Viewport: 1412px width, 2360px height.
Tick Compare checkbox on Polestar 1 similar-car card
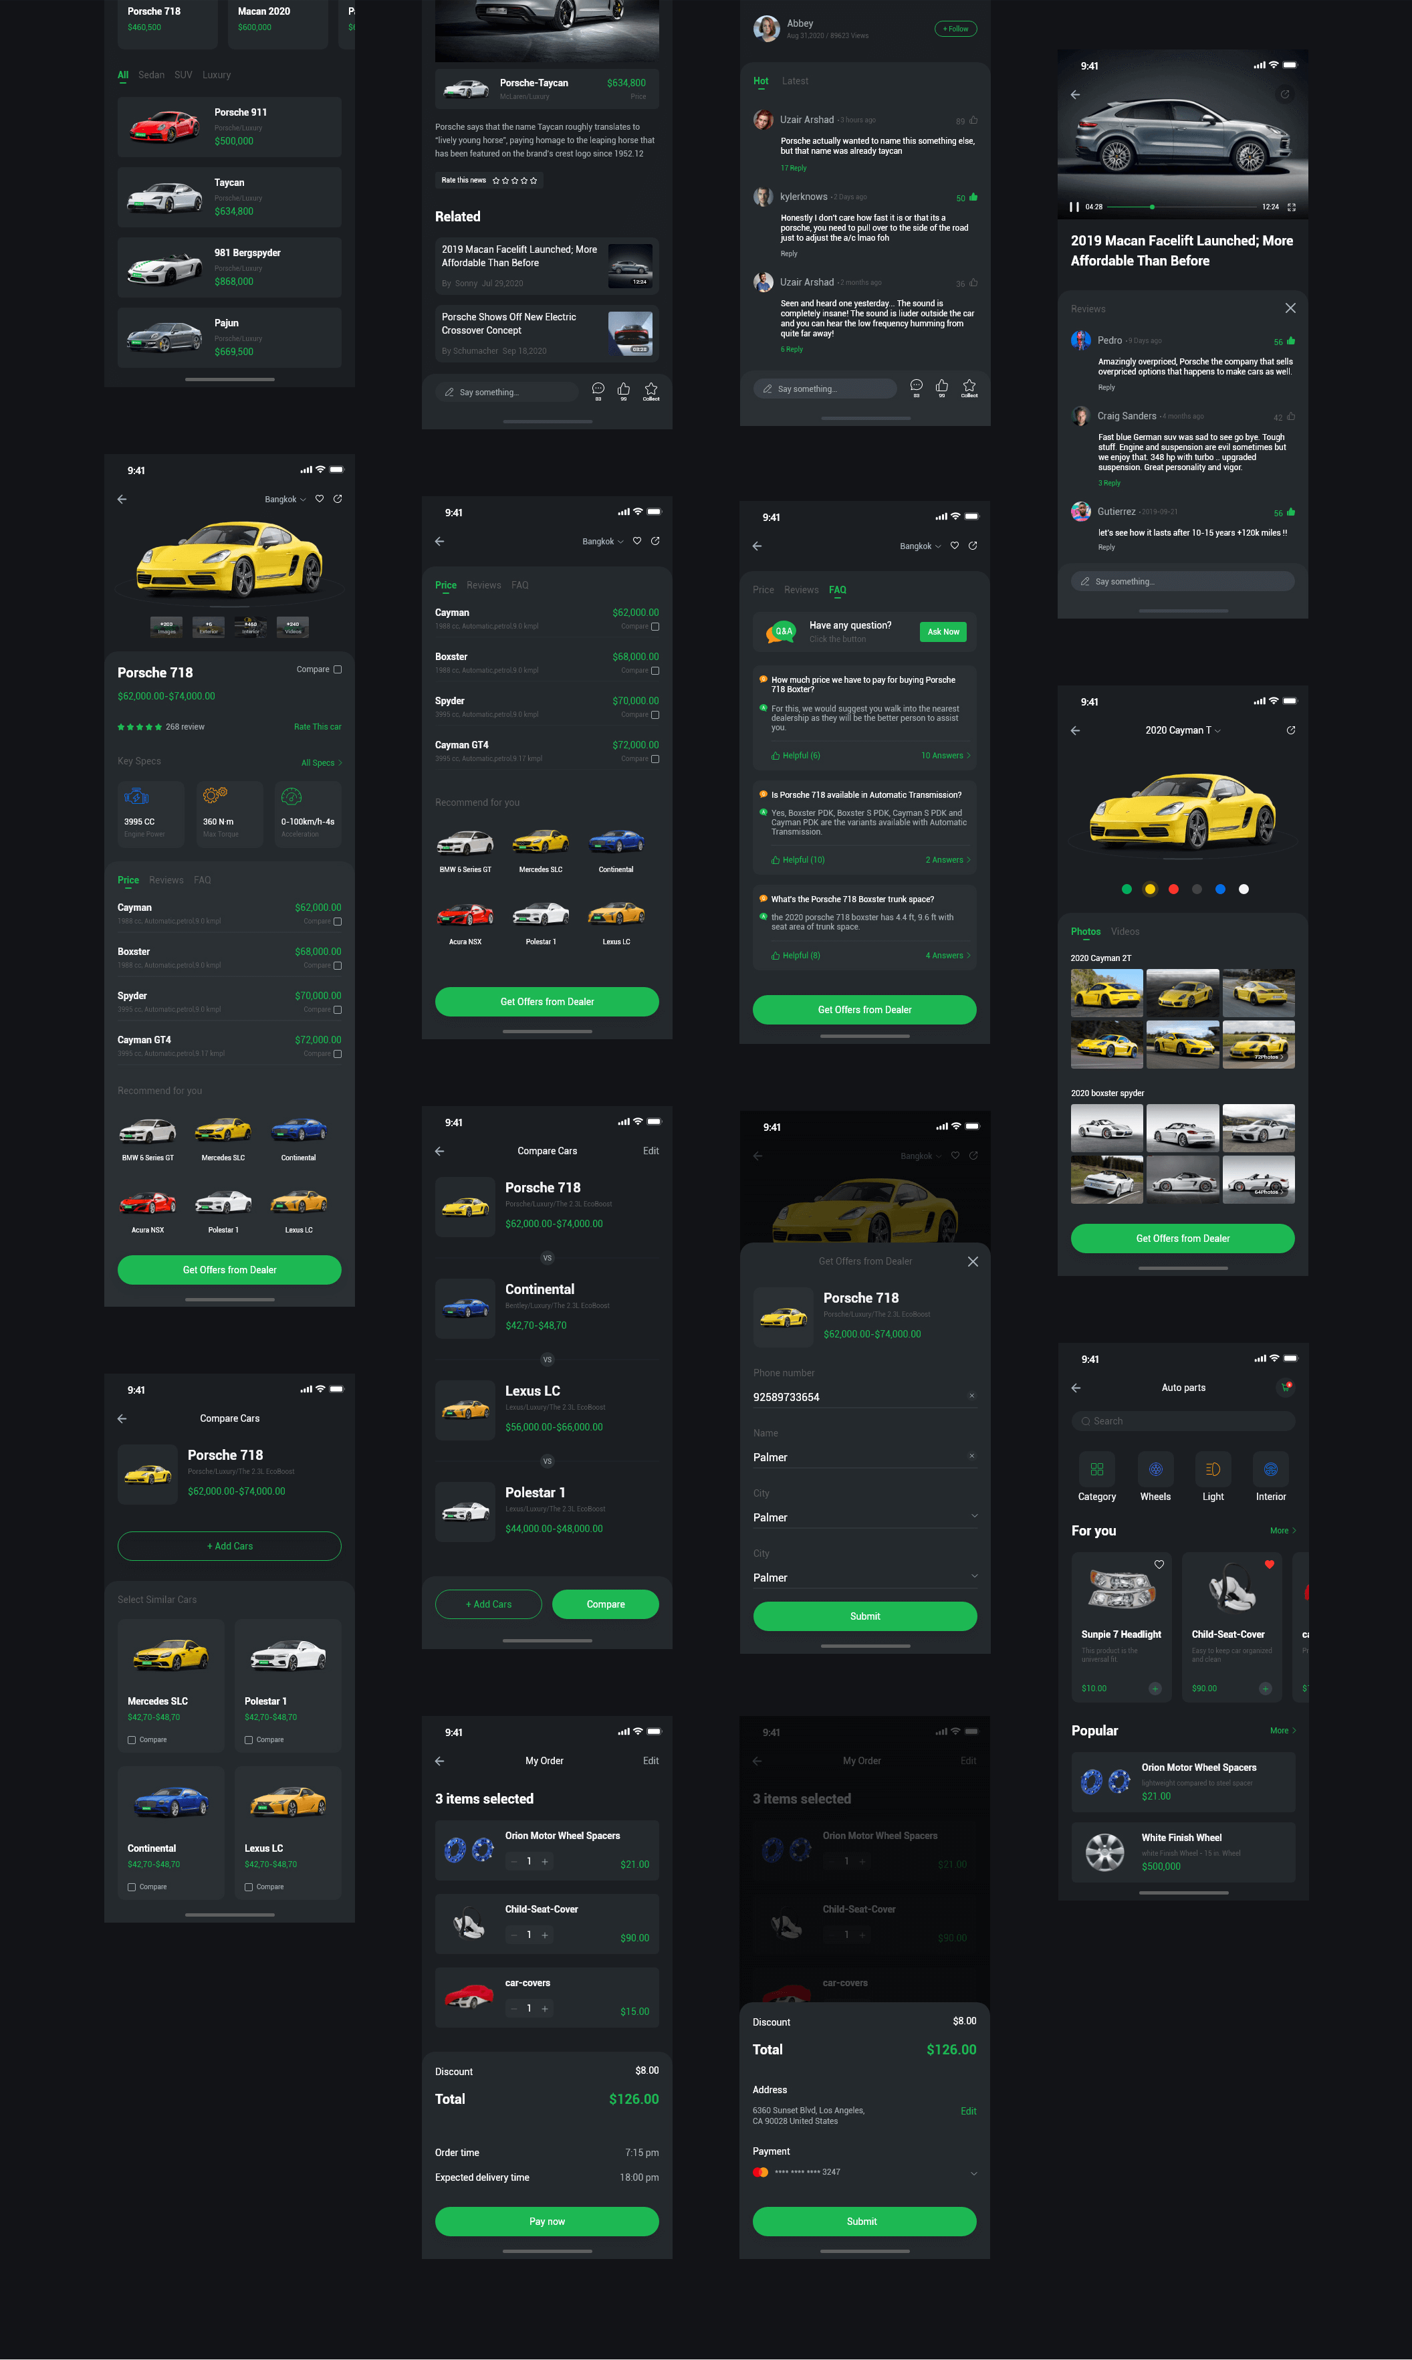point(248,1739)
